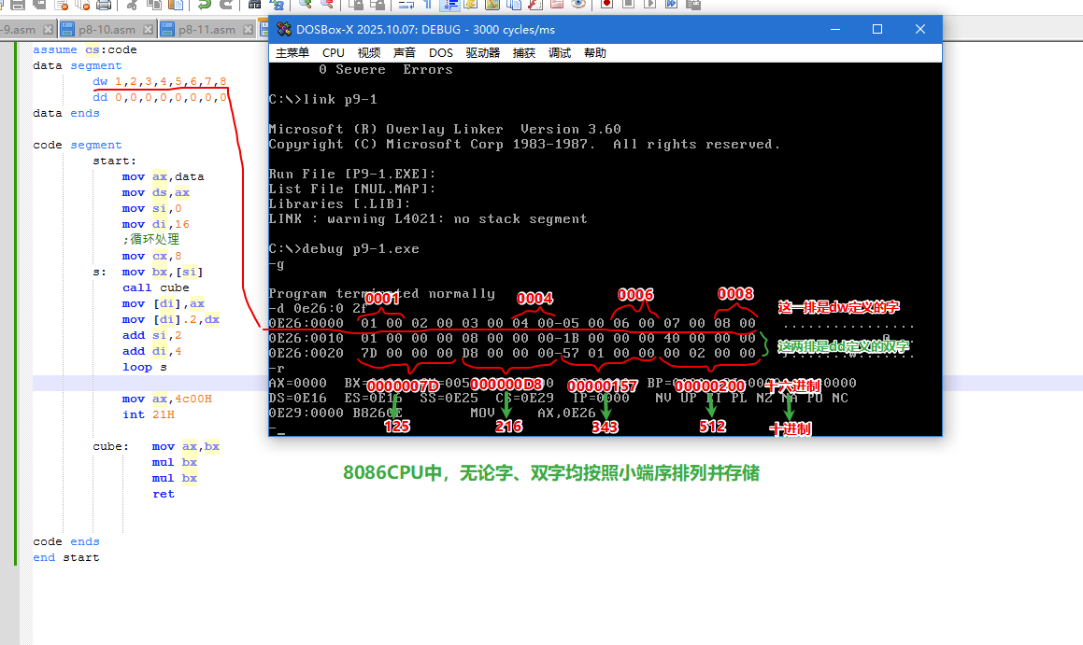
Task: Open the 声音 menu in DOSBox-X
Action: [x=404, y=53]
